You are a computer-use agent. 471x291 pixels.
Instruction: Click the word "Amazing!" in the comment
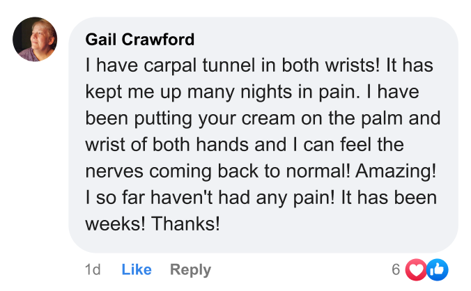[396, 171]
